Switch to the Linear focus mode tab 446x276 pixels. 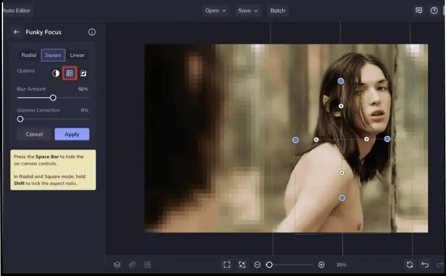[x=77, y=55]
